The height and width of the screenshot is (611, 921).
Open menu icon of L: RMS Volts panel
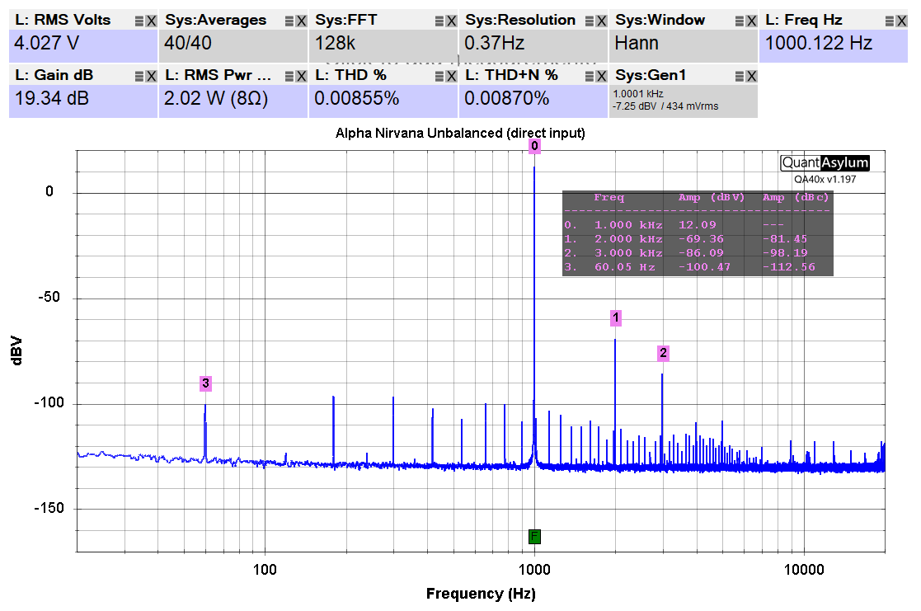pos(139,21)
